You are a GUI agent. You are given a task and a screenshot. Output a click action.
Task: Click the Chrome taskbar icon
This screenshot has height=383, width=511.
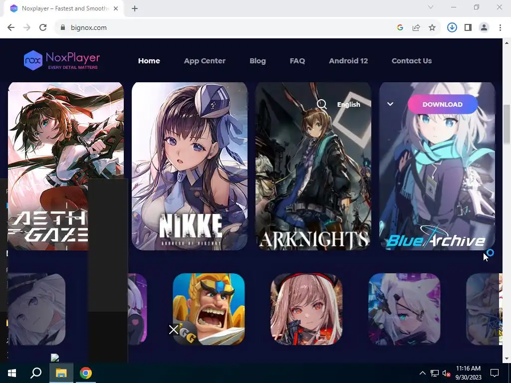pyautogui.click(x=86, y=373)
